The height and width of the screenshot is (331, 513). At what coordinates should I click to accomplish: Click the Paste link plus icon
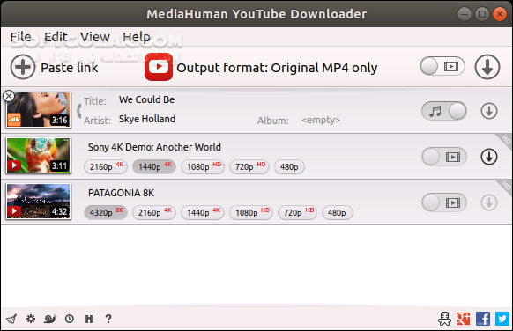(x=23, y=67)
